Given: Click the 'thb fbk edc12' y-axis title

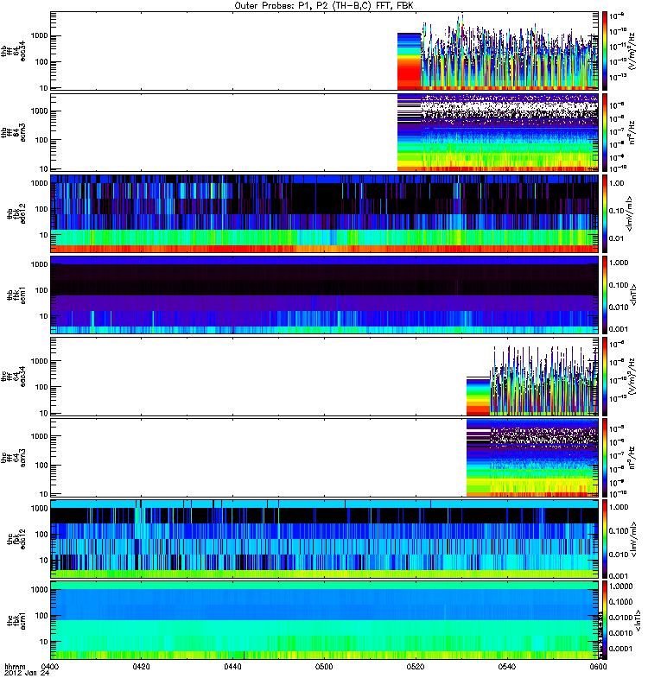Looking at the screenshot, I should (x=16, y=213).
